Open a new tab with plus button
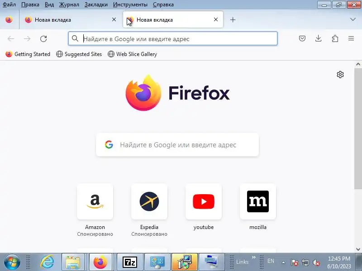 coord(233,20)
